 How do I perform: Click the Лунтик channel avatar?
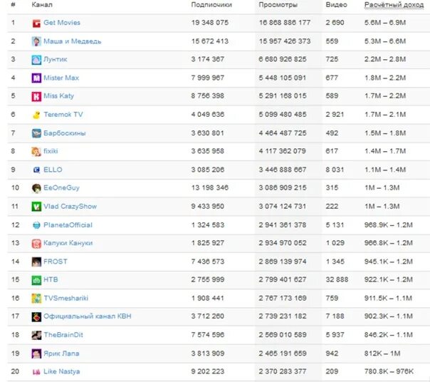(x=36, y=60)
